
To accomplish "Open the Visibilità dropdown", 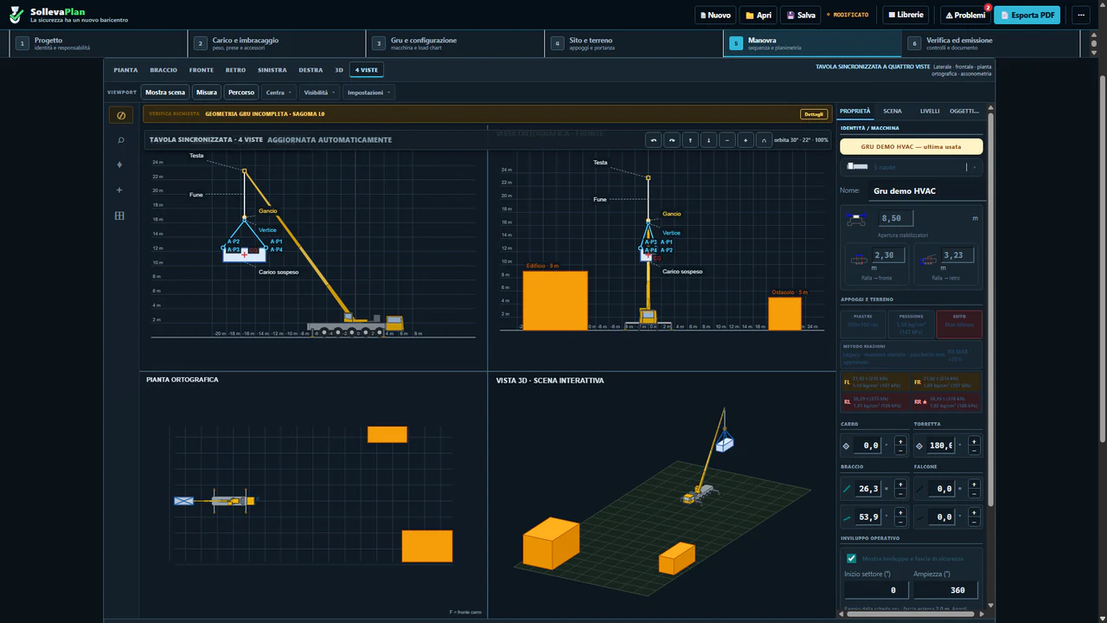I will [x=319, y=92].
